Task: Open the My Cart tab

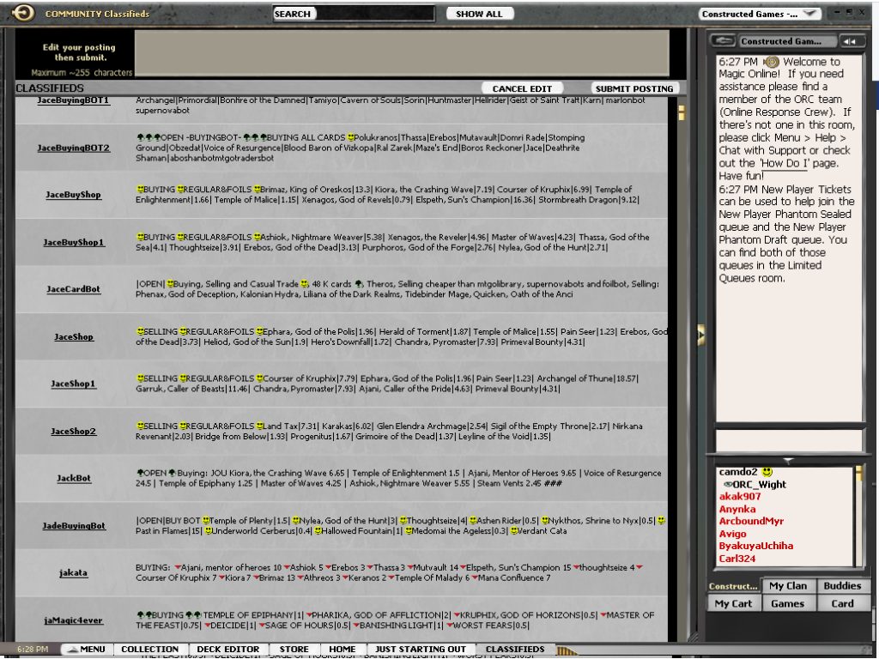Action: pos(733,603)
